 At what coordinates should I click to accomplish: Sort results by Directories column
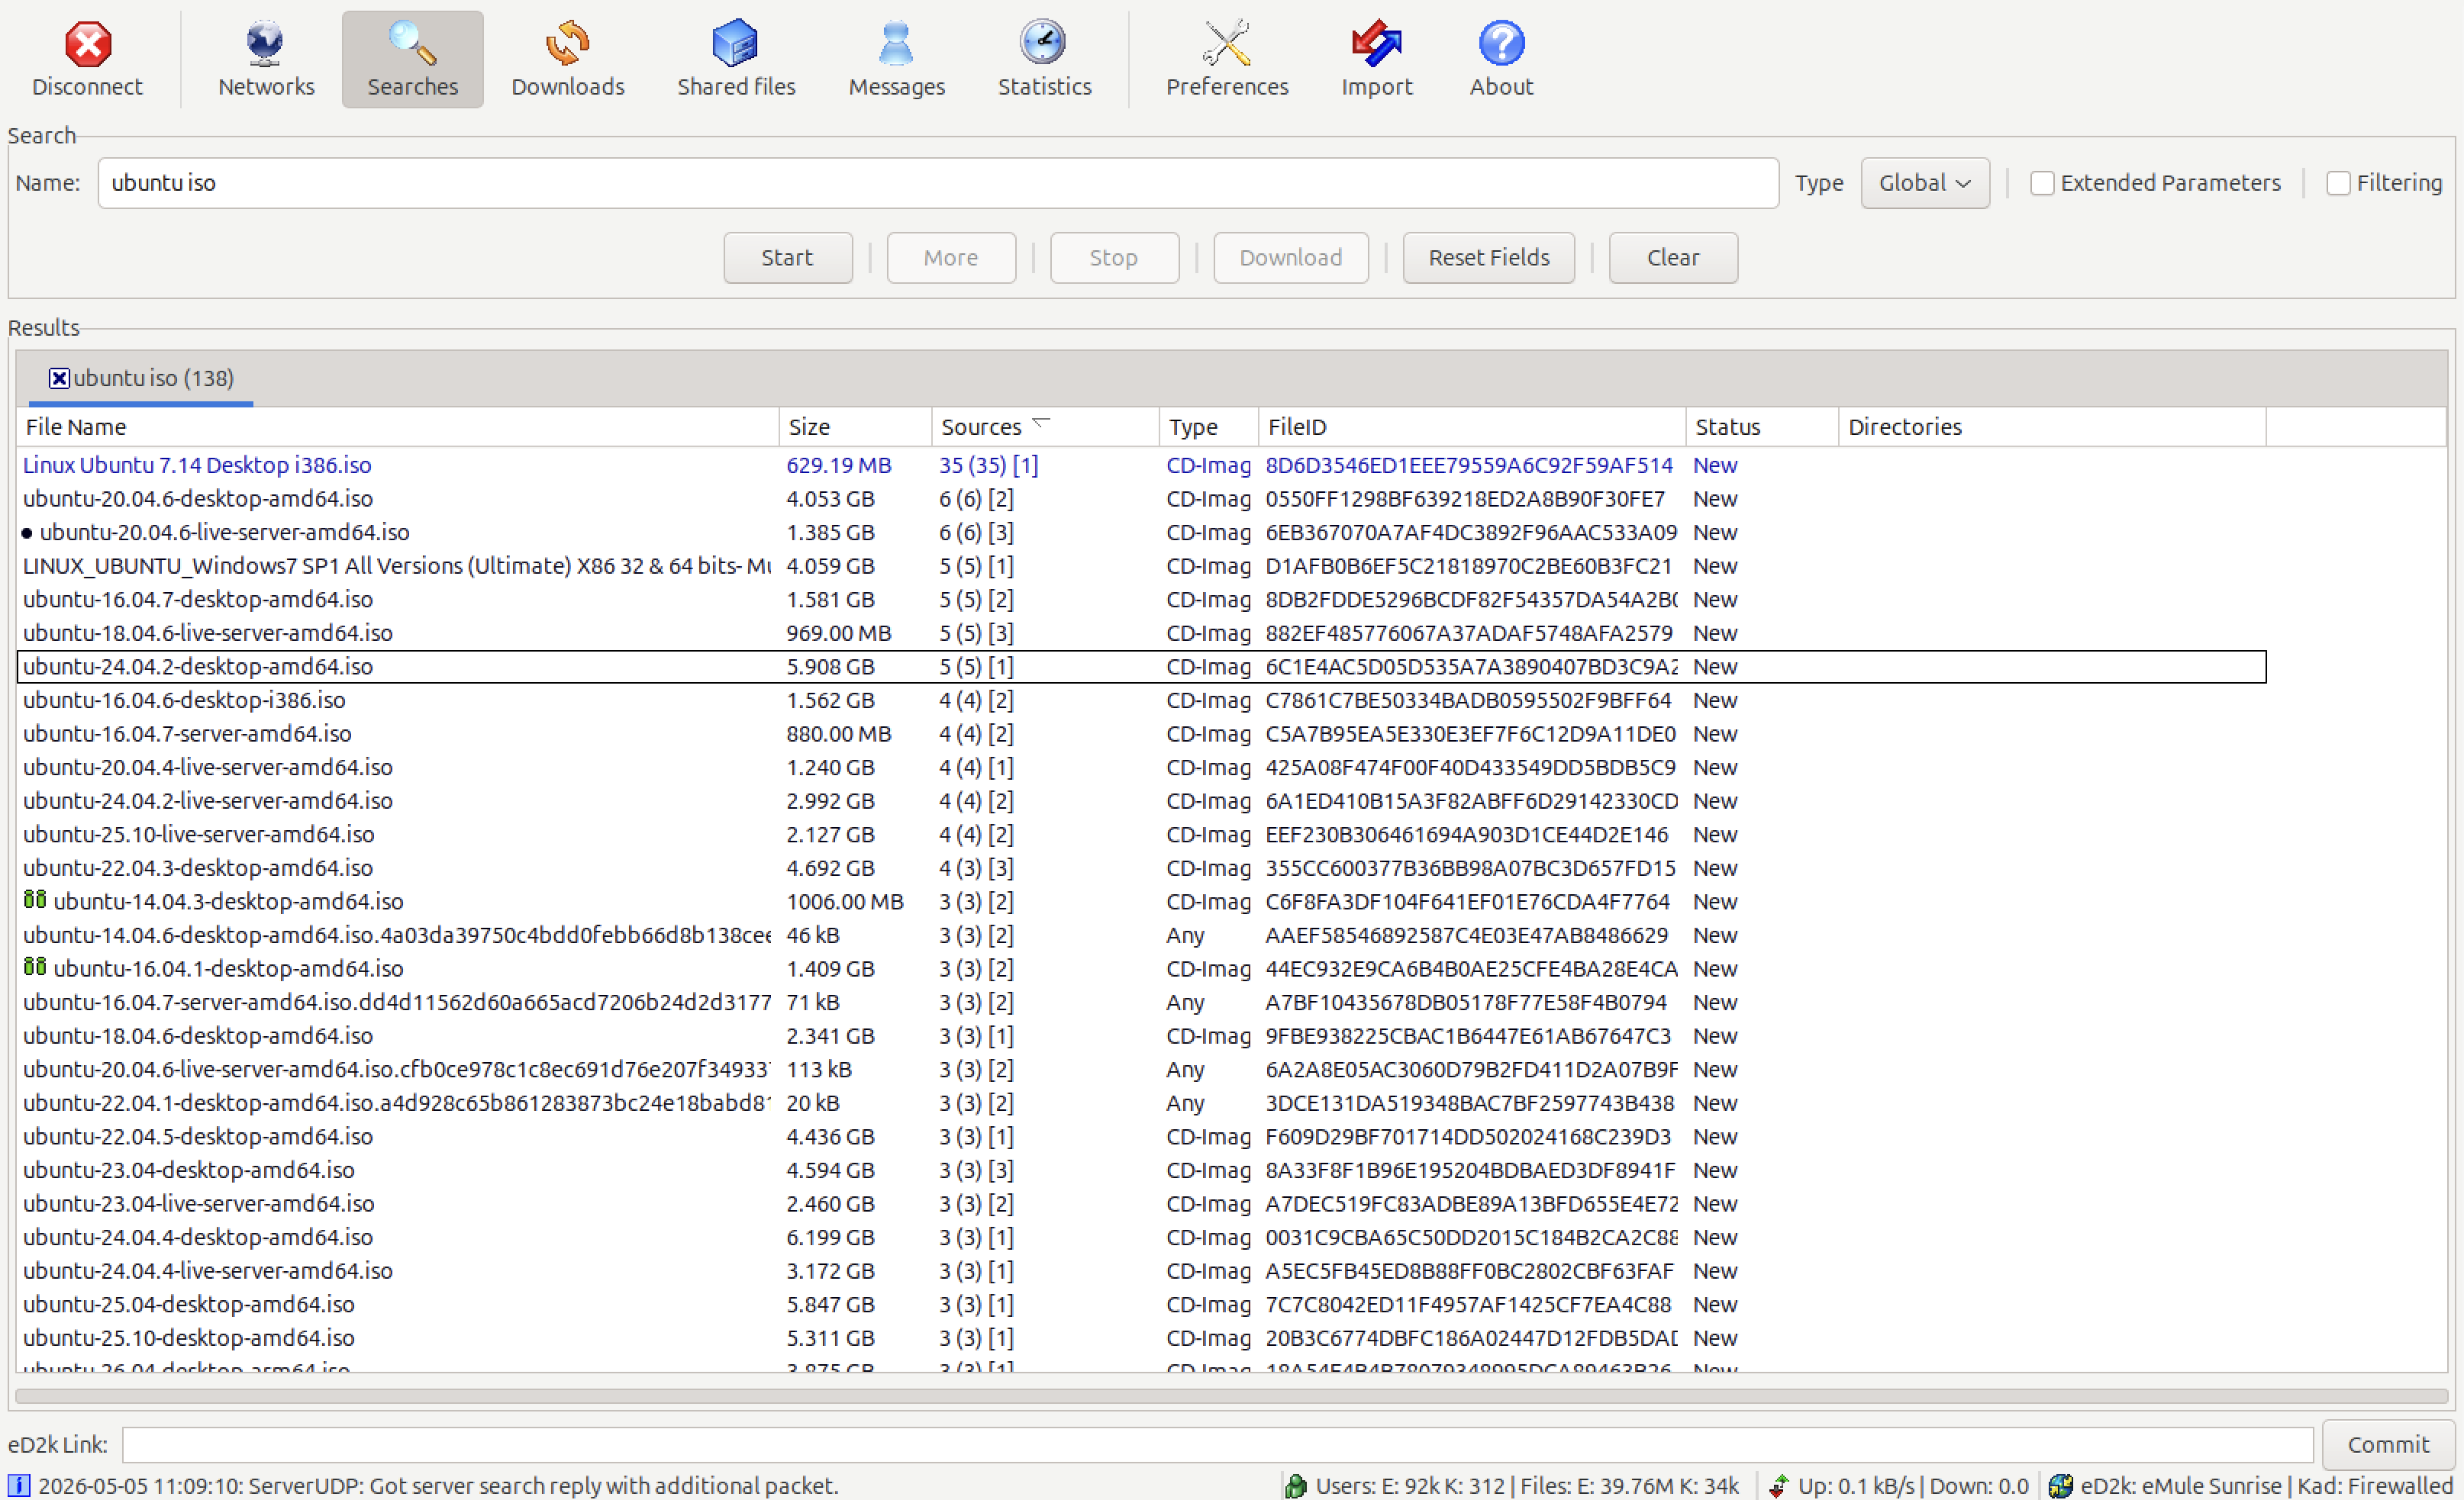coord(2052,427)
